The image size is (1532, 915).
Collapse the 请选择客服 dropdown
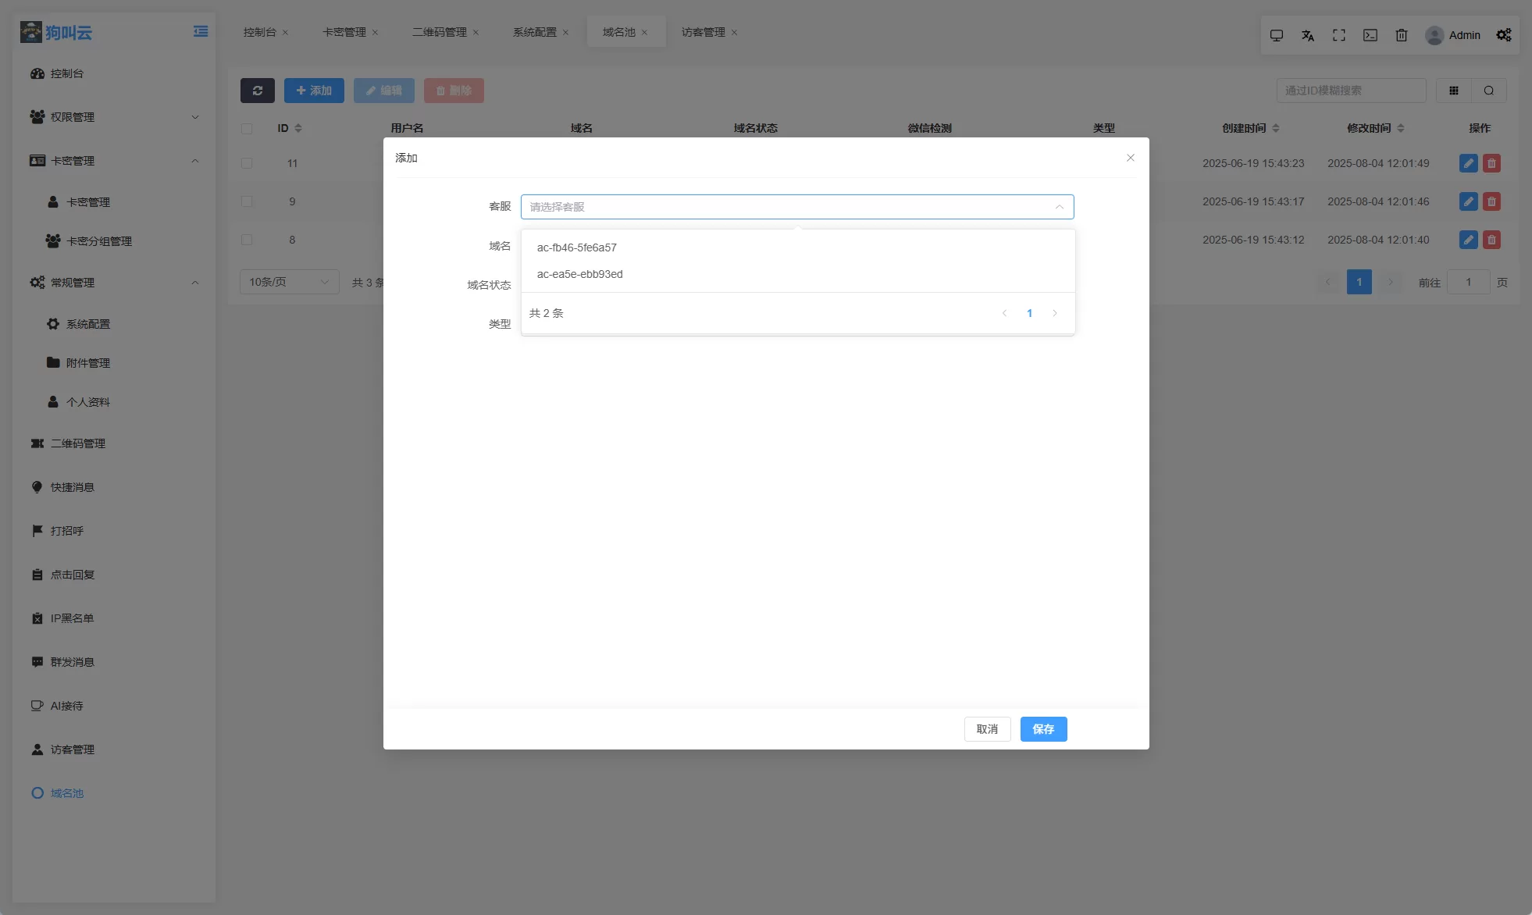(1059, 207)
